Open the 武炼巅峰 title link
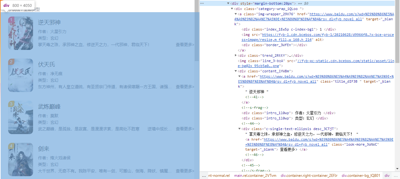The image size is (400, 179). 49,107
